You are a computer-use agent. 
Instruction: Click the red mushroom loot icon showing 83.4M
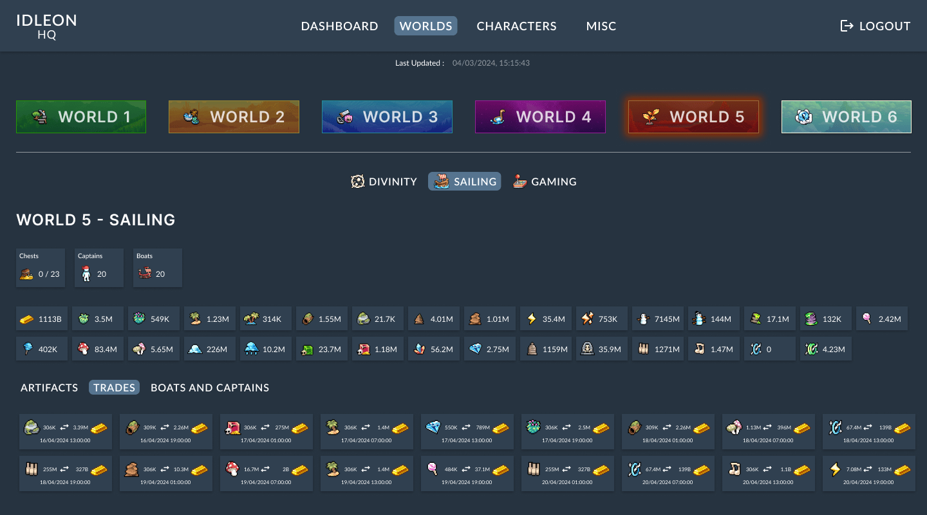tap(82, 349)
